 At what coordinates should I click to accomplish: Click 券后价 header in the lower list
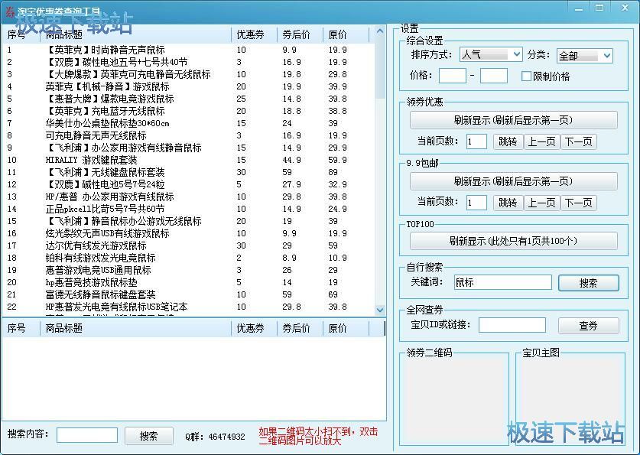(x=300, y=328)
